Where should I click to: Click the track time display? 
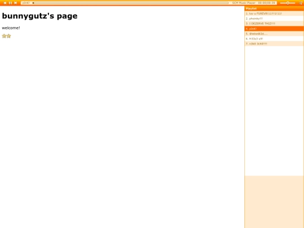267,3
